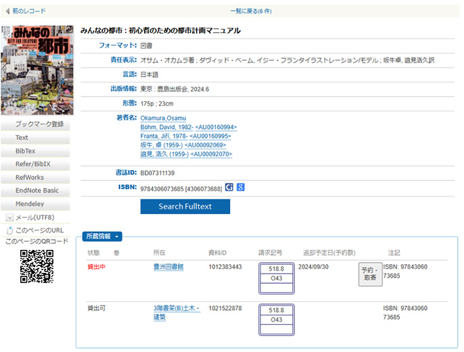Click the mail envelope icon beside メール(UTF8)
Screen dimensions: 464x352
(9, 218)
